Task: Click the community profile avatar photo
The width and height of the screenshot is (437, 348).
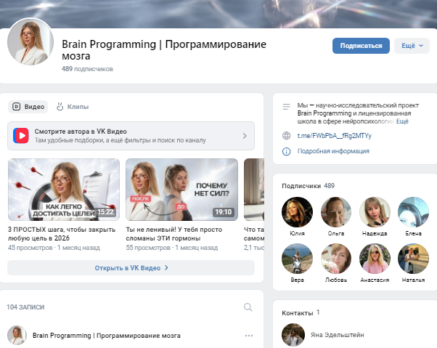Action: (x=30, y=42)
